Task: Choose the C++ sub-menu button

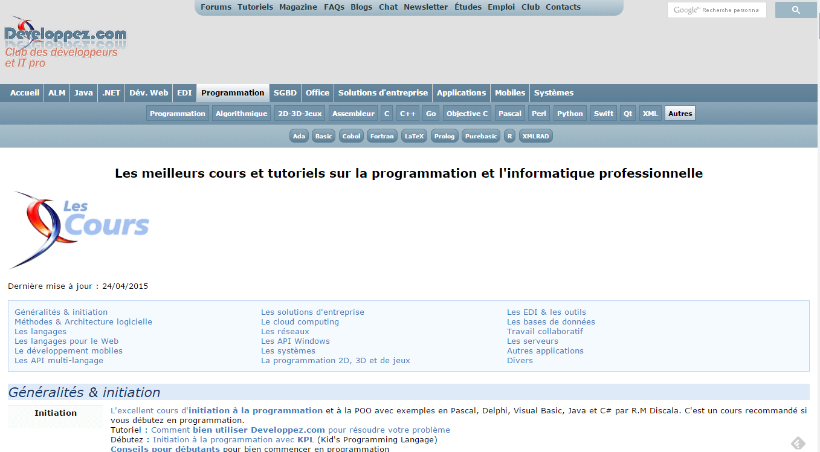Action: pos(408,114)
